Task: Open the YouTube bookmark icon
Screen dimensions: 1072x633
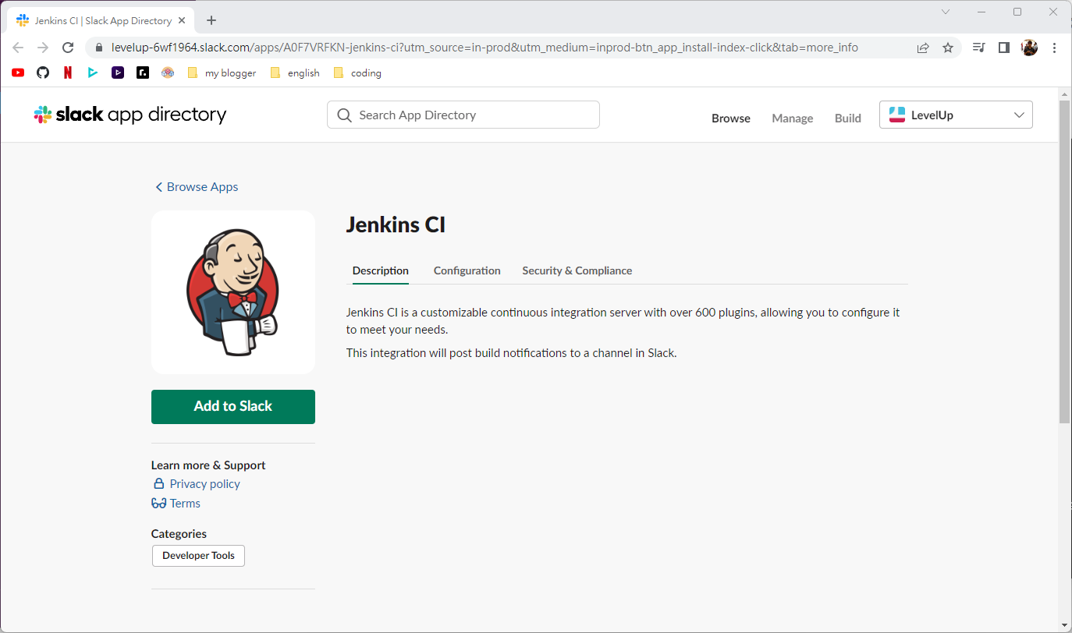Action: [x=18, y=72]
